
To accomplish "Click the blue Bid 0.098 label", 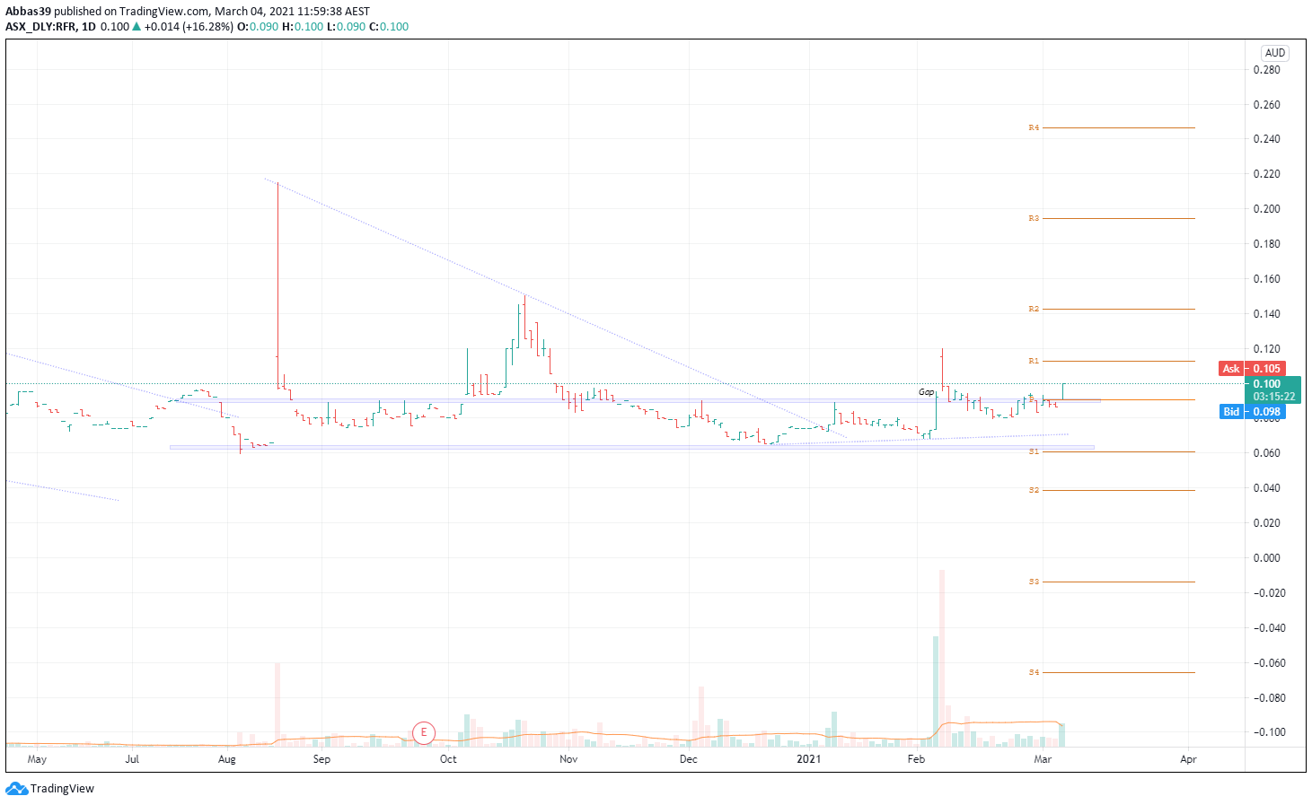I will point(1252,412).
